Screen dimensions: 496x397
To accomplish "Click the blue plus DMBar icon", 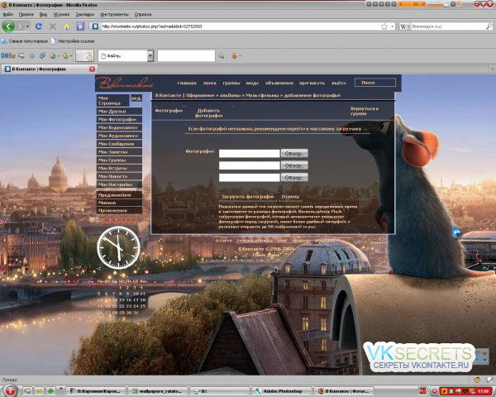I will [32, 56].
